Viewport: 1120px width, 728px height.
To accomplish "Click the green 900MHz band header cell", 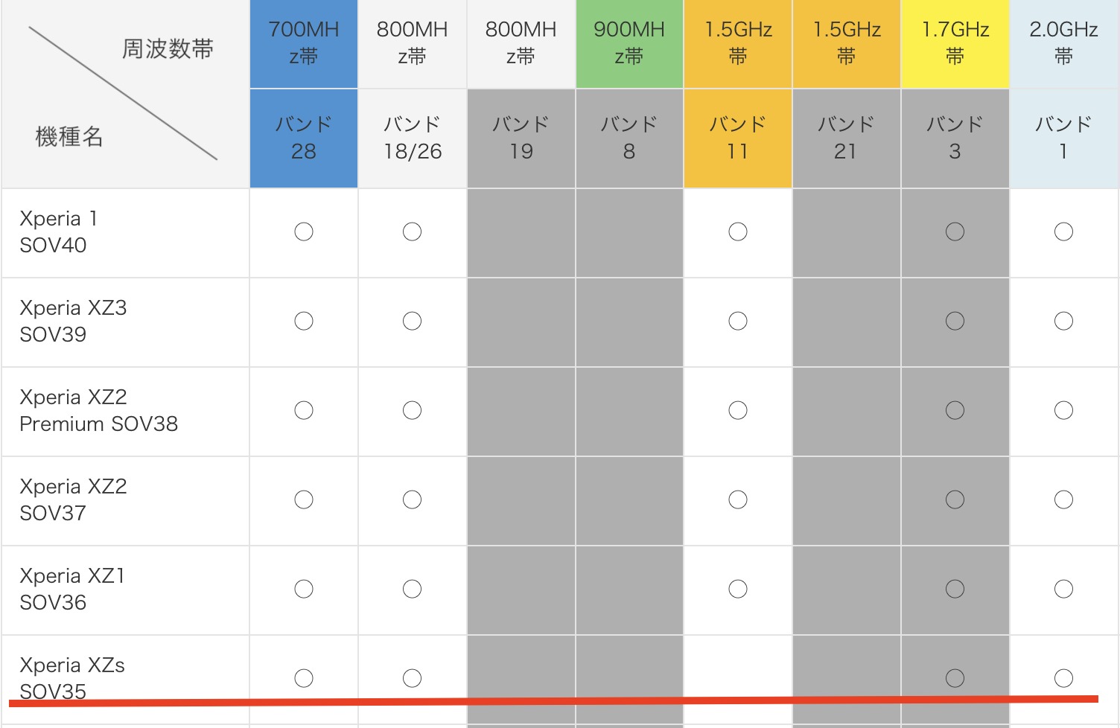I will (x=629, y=43).
